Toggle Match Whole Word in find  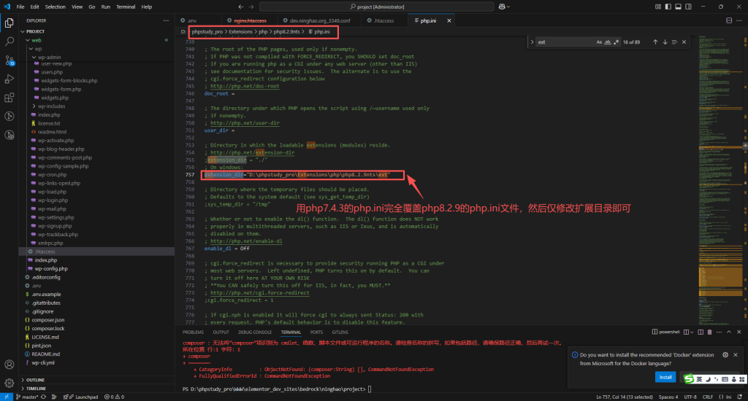pos(608,42)
